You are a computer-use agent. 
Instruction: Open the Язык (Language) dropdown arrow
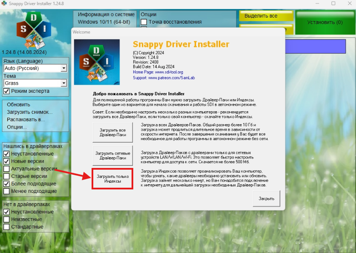tap(64, 68)
